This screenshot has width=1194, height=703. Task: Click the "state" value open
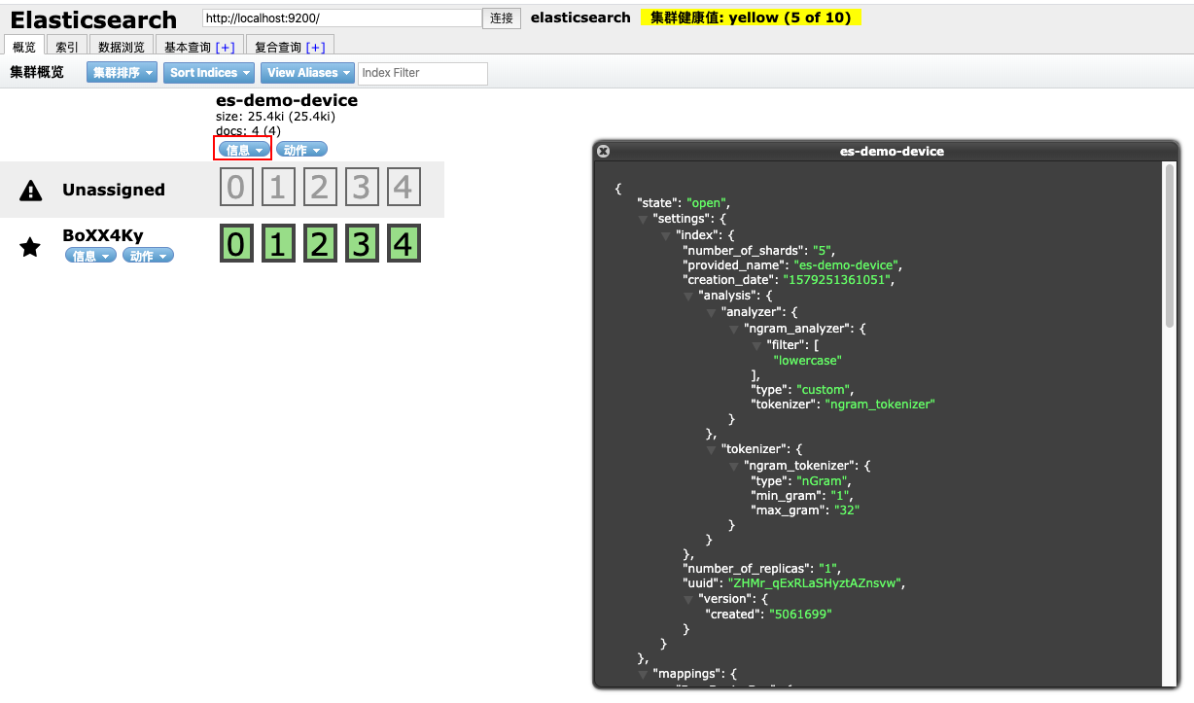pyautogui.click(x=706, y=203)
